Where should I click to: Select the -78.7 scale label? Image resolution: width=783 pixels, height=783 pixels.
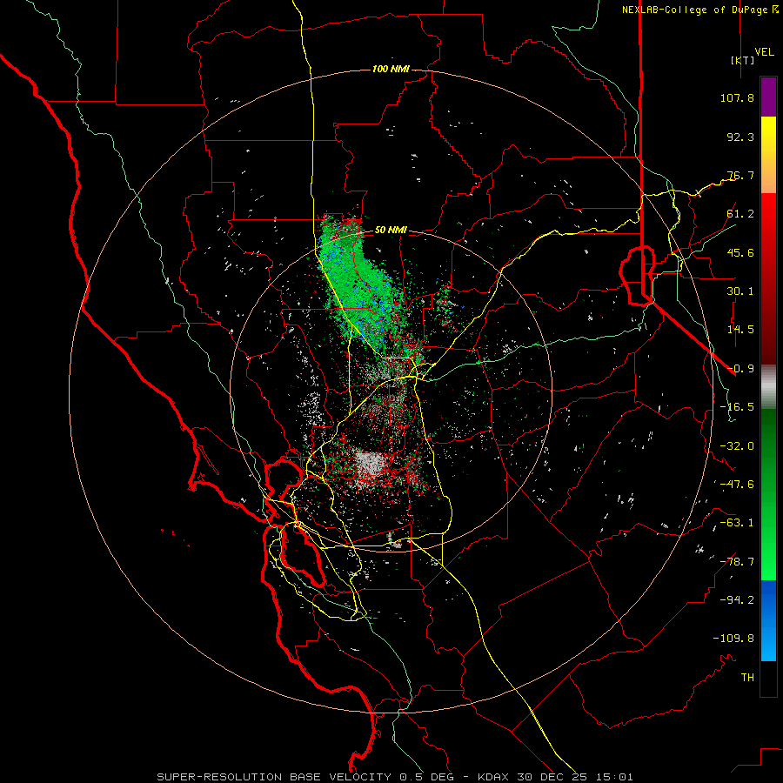(737, 562)
